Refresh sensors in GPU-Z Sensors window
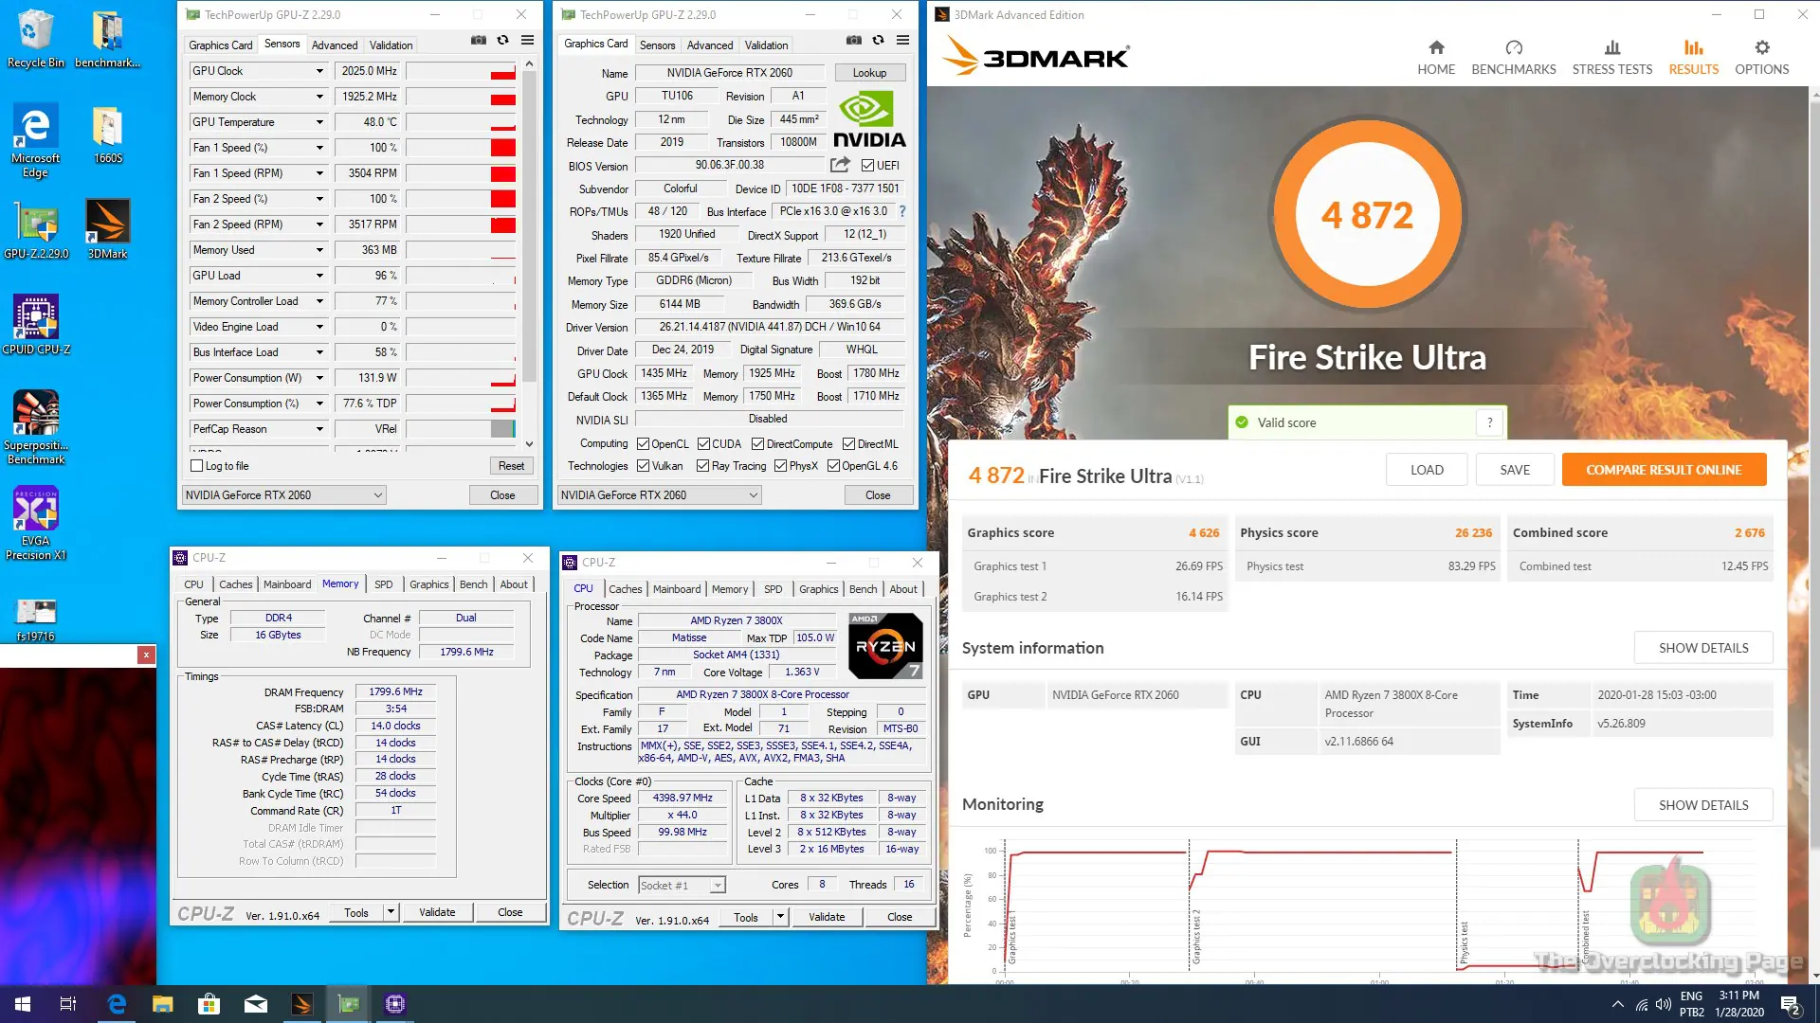 503,41
